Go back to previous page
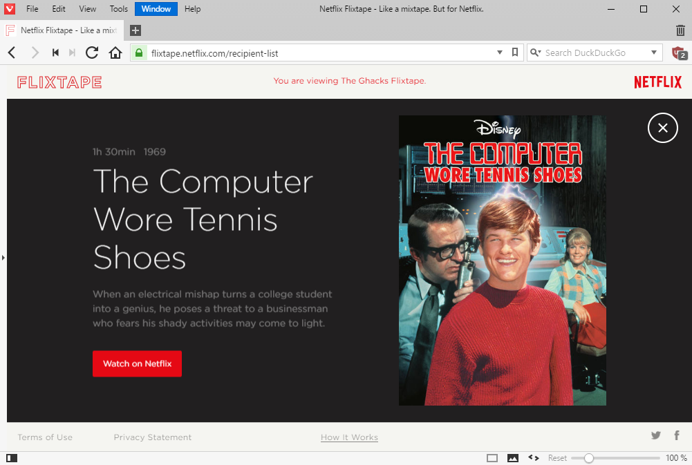 tap(12, 53)
